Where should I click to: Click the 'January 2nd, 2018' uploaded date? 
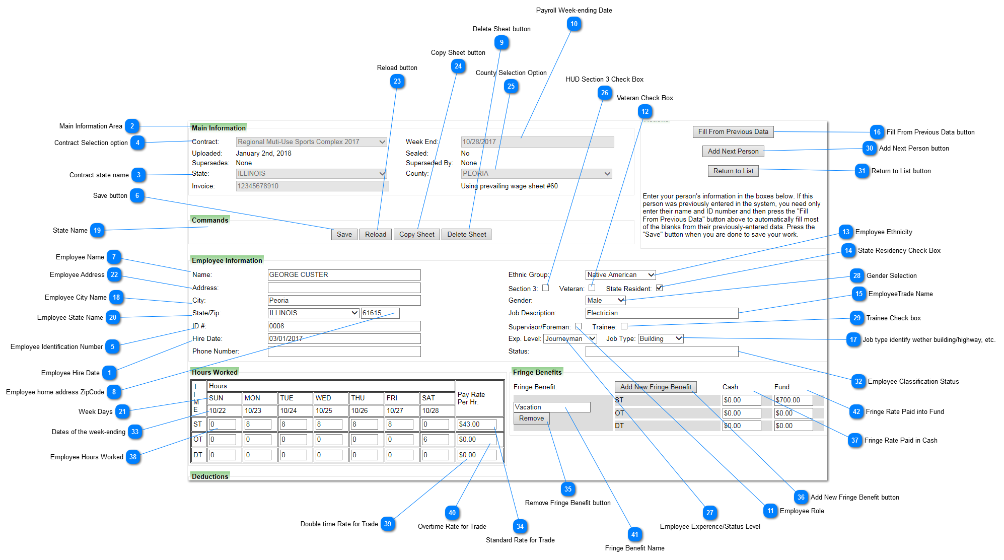[264, 153]
